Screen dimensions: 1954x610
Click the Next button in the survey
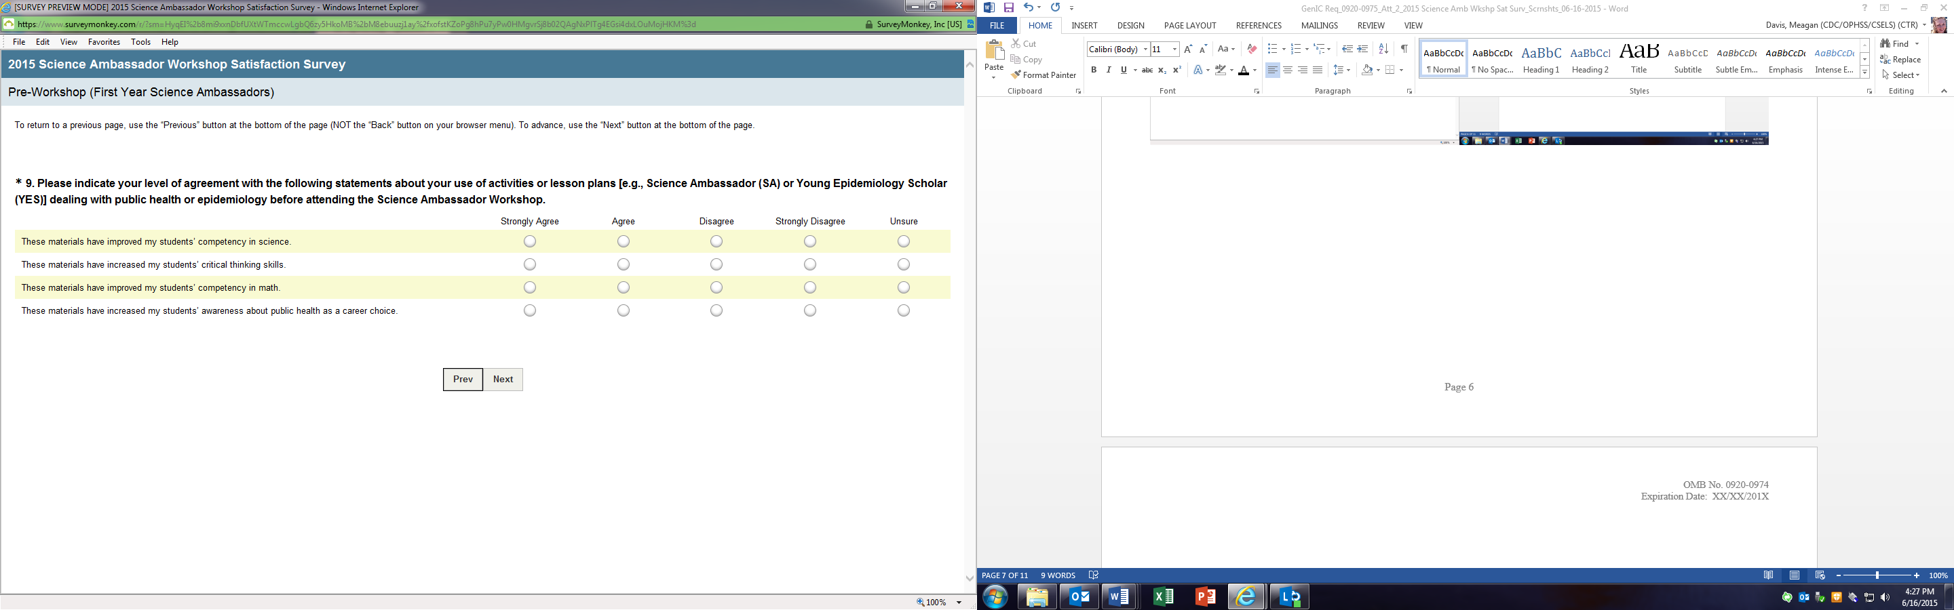[x=503, y=380]
